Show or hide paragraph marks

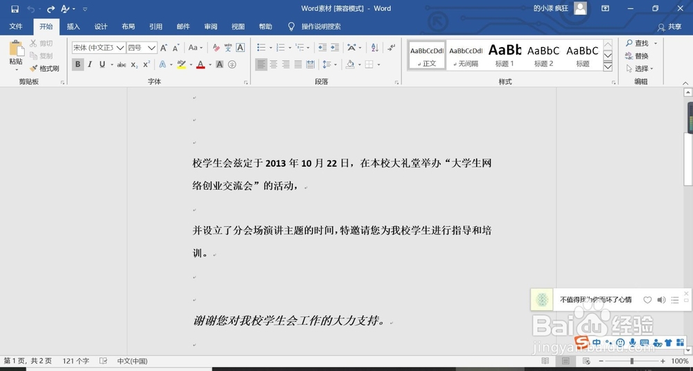391,48
